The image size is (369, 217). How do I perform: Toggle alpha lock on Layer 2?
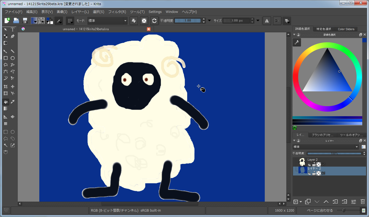(x=323, y=164)
